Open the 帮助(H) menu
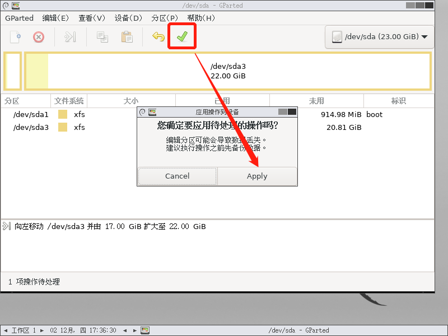448x336 pixels. click(200, 18)
